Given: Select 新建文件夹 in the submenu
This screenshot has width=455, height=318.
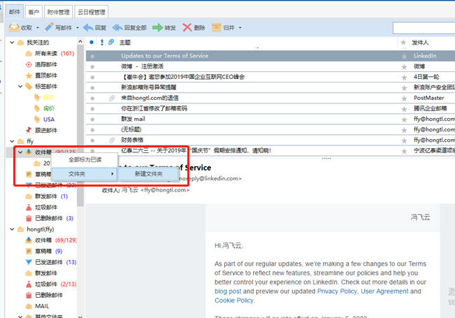Looking at the screenshot, I should pos(148,173).
